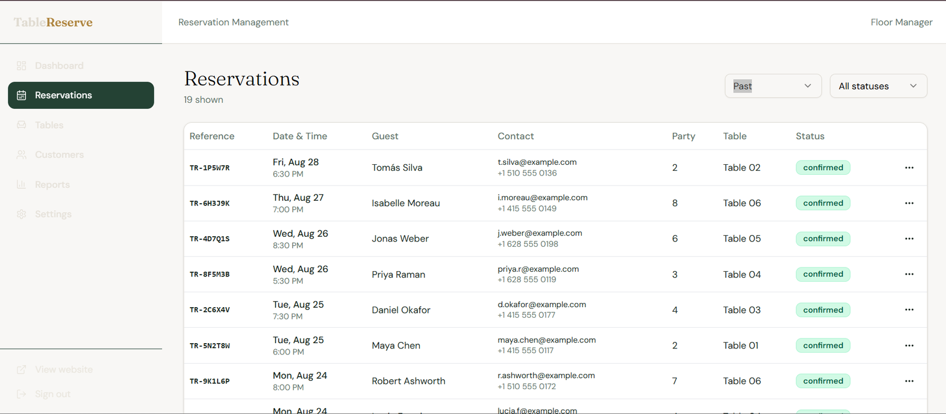Image resolution: width=946 pixels, height=414 pixels.
Task: Open the three-dot menu for Isabelle Moreau
Action: tap(909, 203)
